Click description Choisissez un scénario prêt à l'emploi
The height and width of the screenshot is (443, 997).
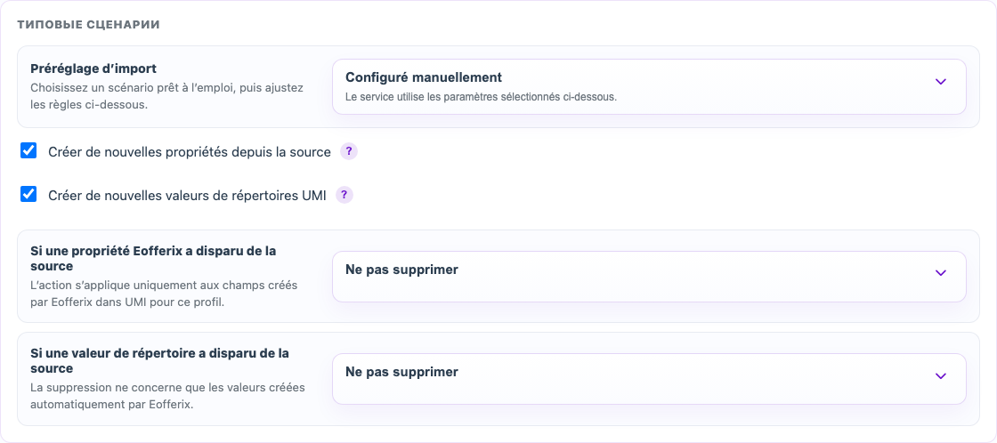pos(167,96)
